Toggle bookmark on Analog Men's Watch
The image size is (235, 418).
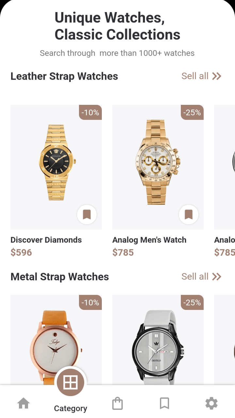click(x=189, y=215)
